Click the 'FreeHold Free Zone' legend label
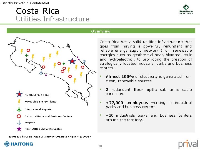The width and height of the screenshot is (200, 150). (x=37, y=95)
